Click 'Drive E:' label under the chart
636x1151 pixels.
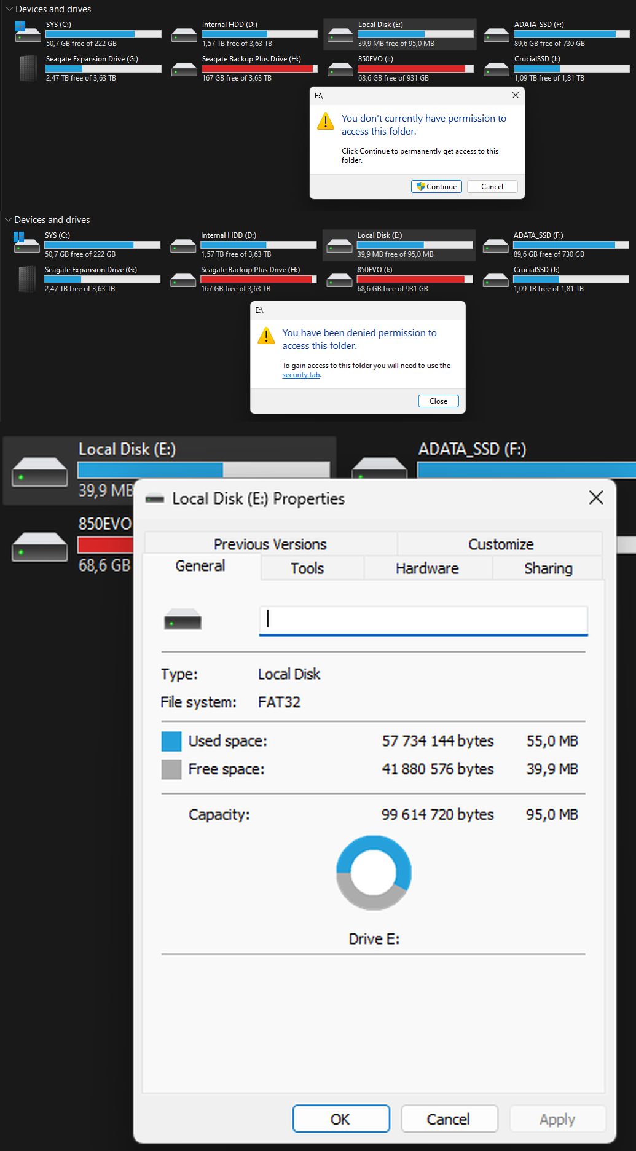[x=374, y=938]
